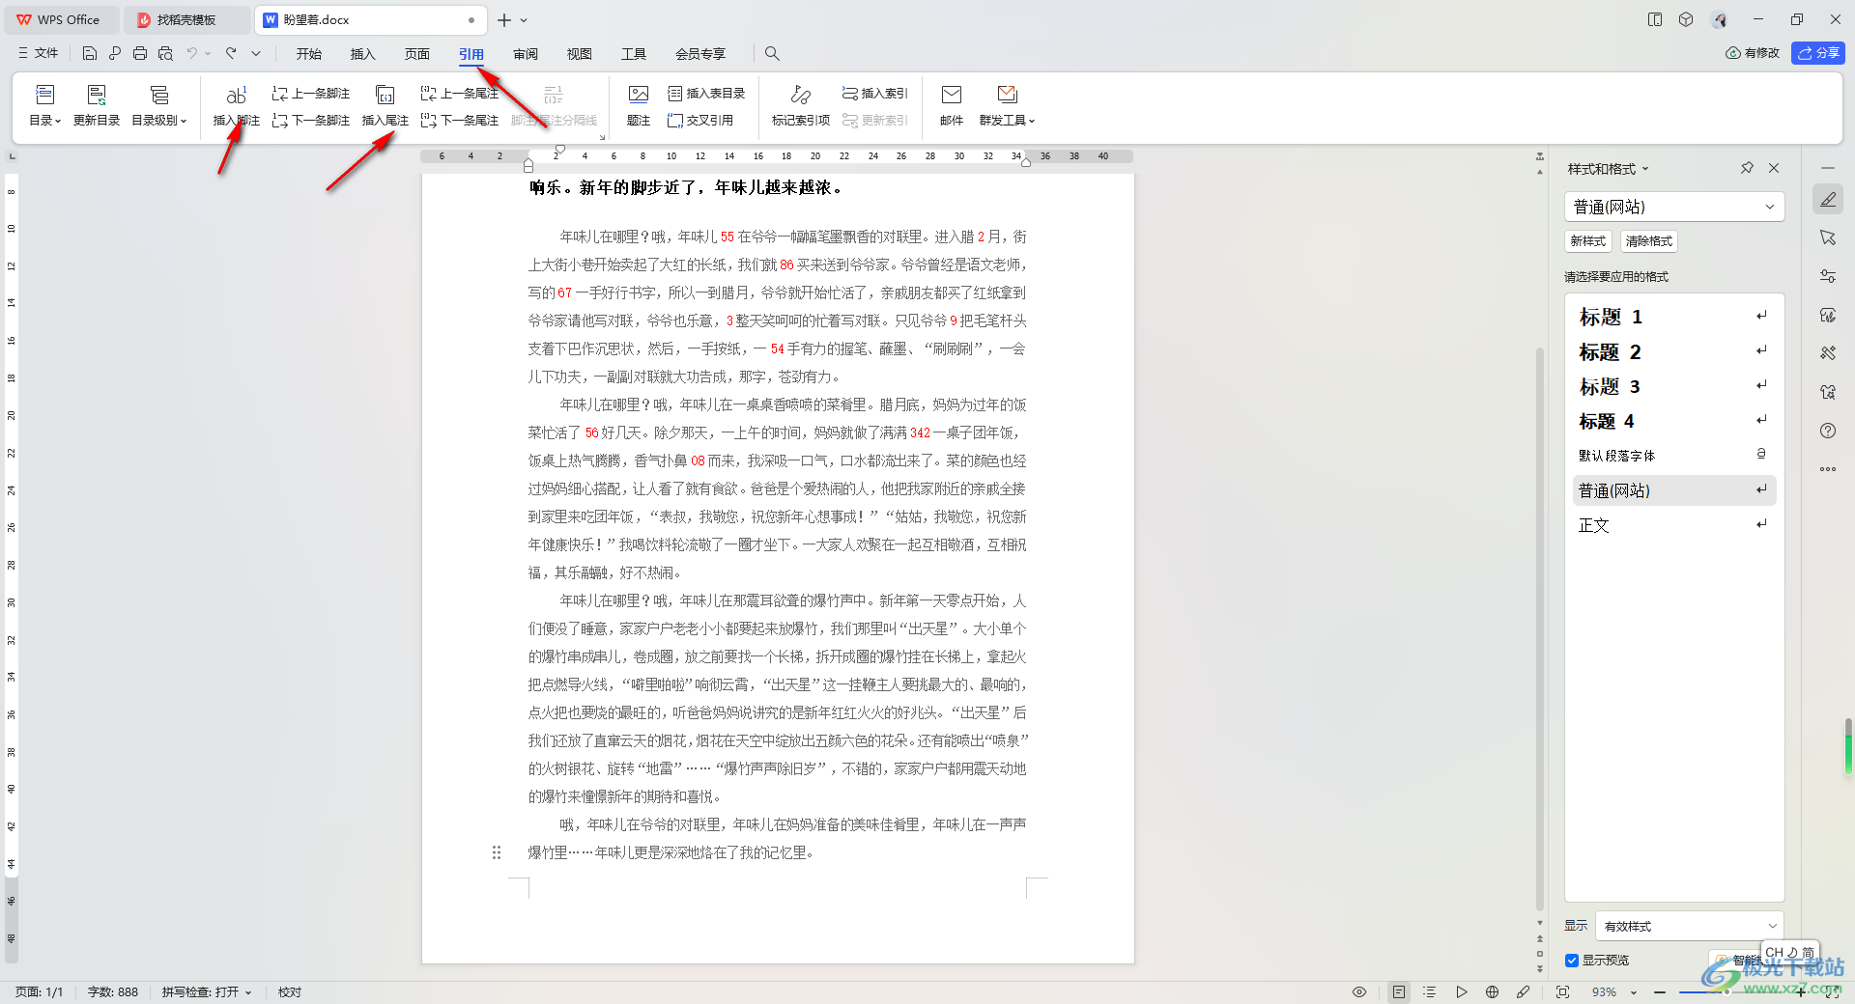Switch to the 找稻壳模板 tab
Image resolution: width=1855 pixels, height=1004 pixels.
186,19
